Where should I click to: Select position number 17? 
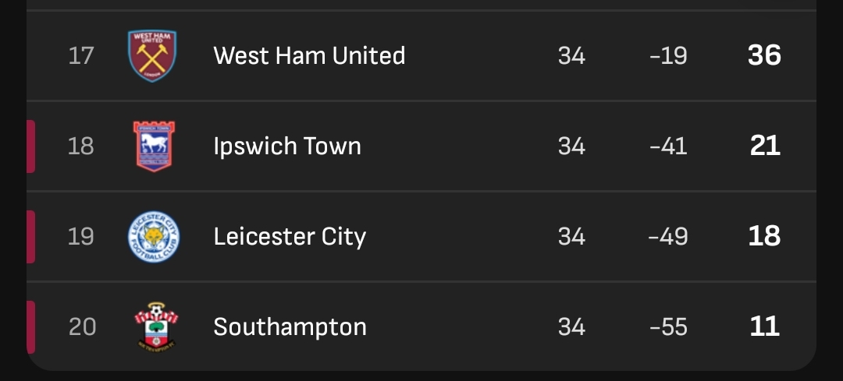coord(81,56)
